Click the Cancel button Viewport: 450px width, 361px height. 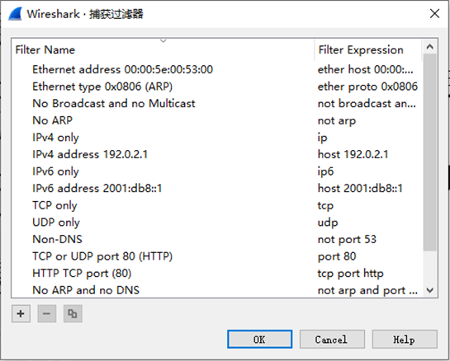(332, 340)
